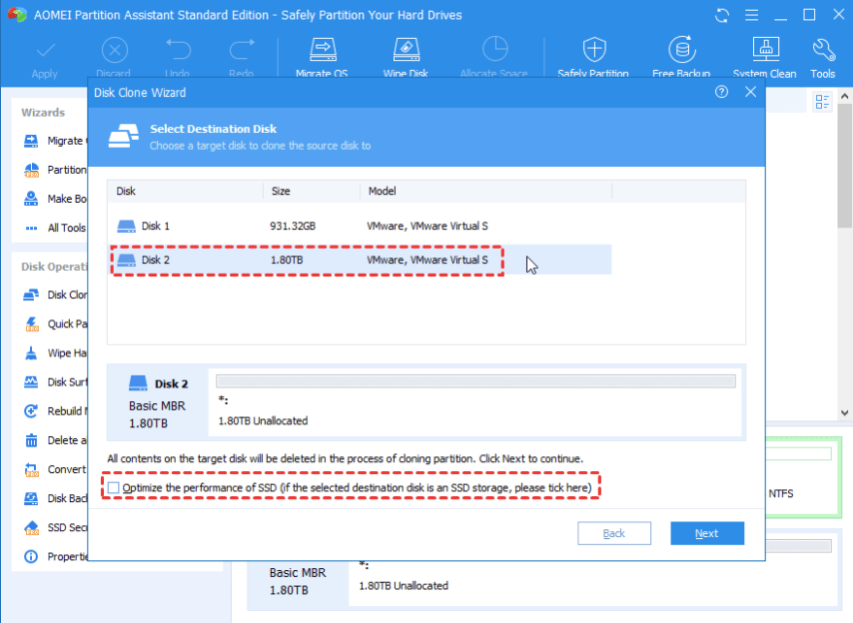Click the main window scroll down arrow

844,412
